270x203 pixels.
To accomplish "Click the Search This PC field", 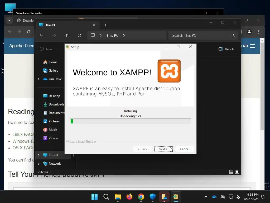I will click(203, 35).
